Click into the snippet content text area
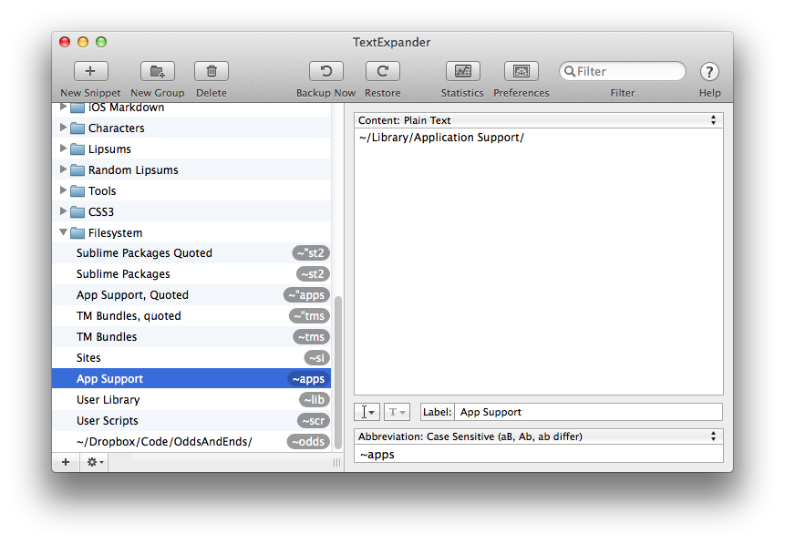785x544 pixels. tap(538, 262)
